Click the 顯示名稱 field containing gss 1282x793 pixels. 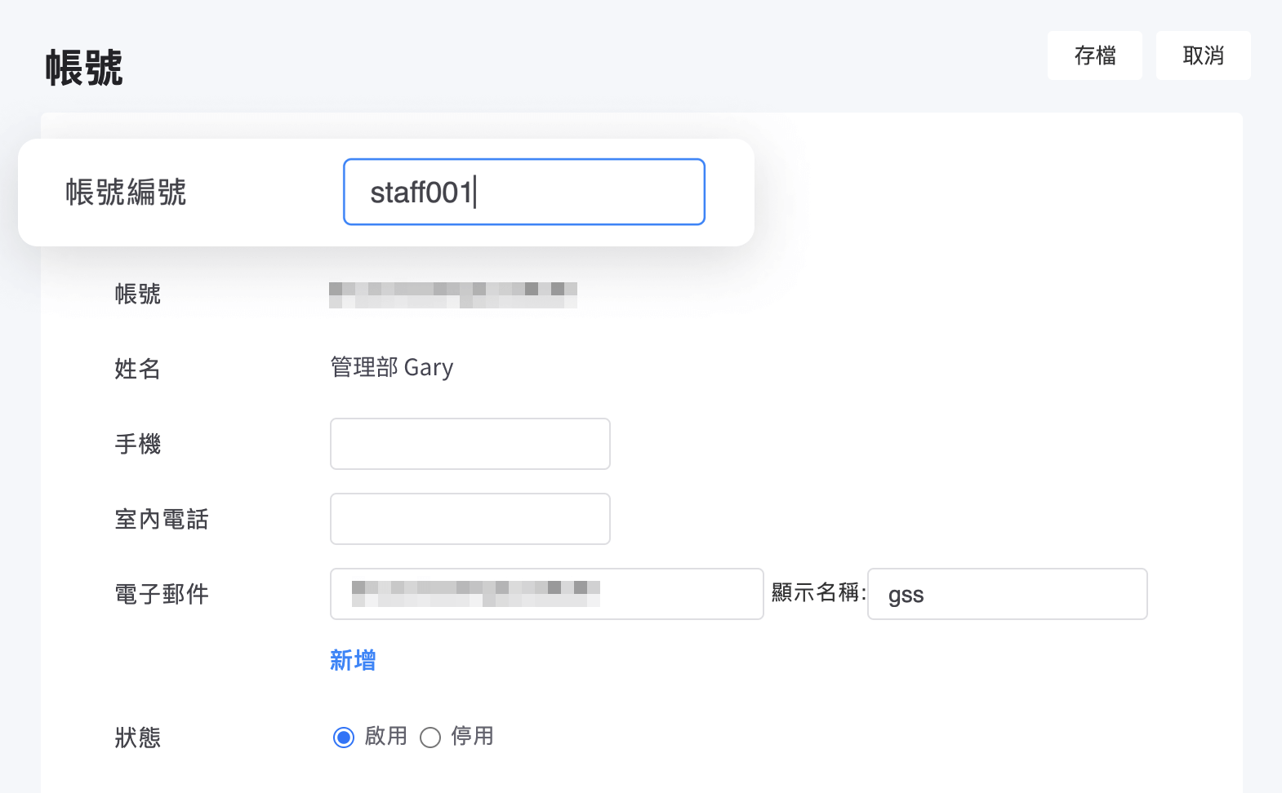[x=1008, y=594]
